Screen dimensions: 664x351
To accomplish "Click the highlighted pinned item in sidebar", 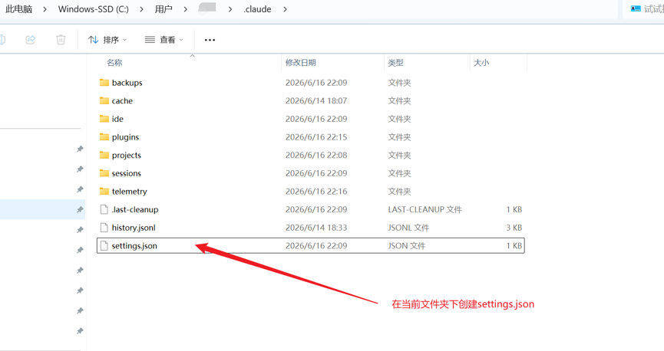I will coord(42,209).
